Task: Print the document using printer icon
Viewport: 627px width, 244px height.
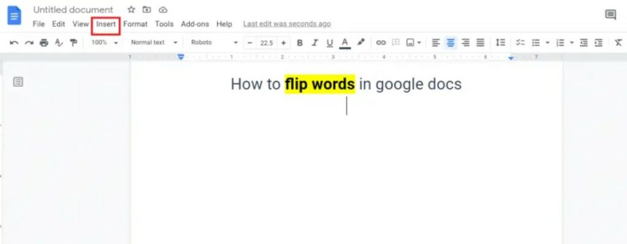Action: click(43, 43)
